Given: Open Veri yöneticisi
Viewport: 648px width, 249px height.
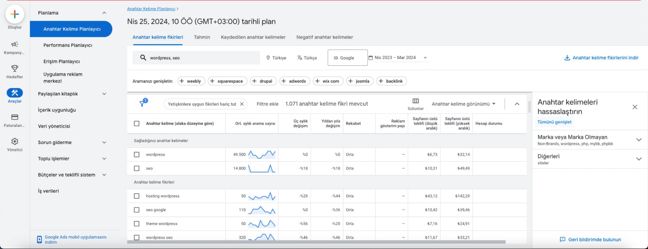Looking at the screenshot, I should coord(54,126).
